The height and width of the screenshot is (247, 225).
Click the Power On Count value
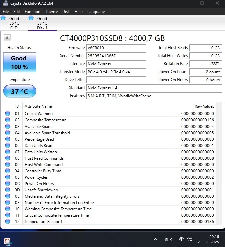click(x=205, y=72)
